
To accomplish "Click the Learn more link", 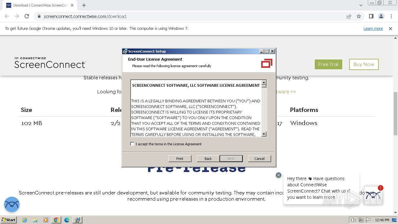I will point(373,29).
